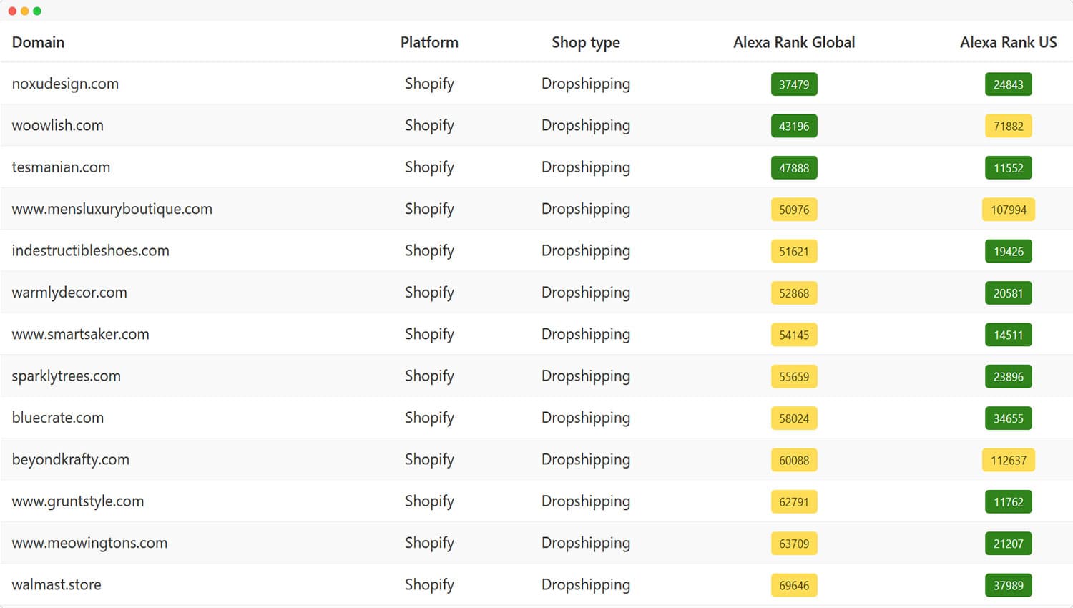1073x608 pixels.
Task: Click the yellow 52868 global rank badge
Action: (794, 293)
